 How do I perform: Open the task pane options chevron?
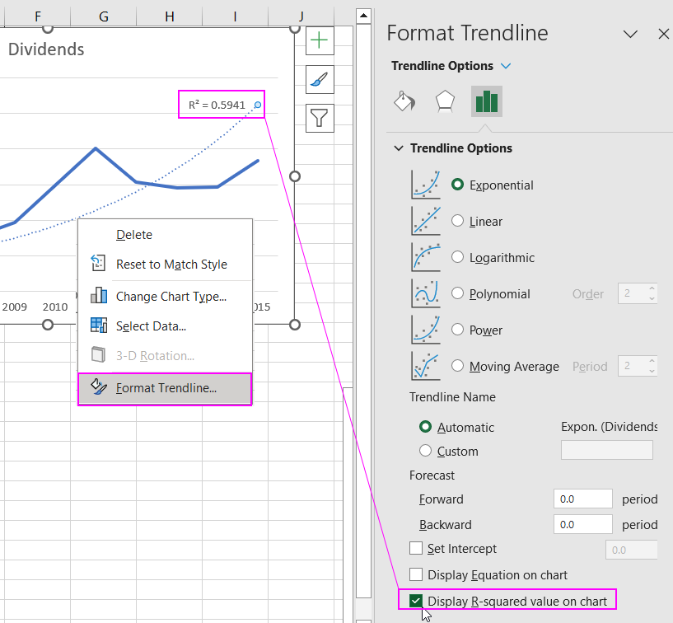[x=630, y=34]
